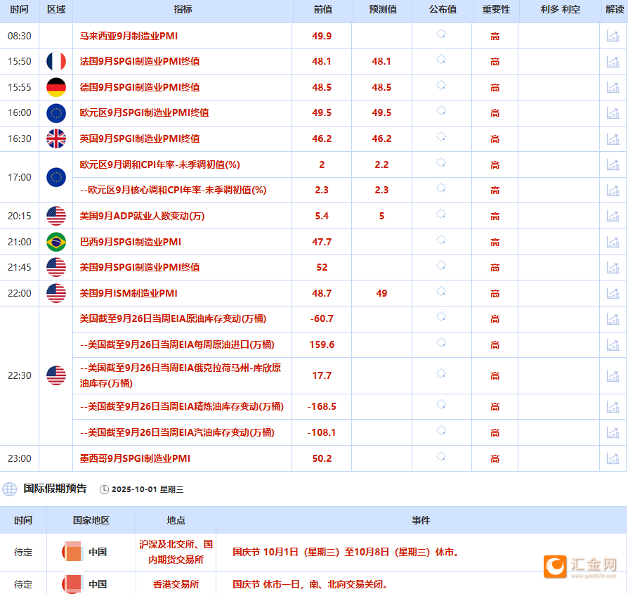
Task: Open 美国9月ADP就业人数变动(万) link
Action: click(142, 216)
